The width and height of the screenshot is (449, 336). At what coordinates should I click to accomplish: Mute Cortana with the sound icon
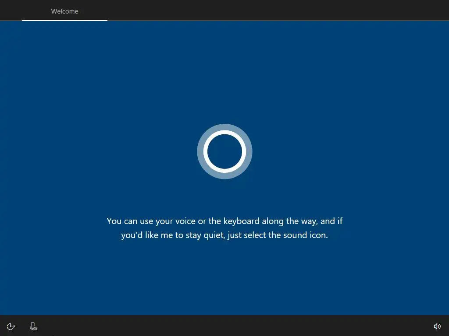[437, 326]
